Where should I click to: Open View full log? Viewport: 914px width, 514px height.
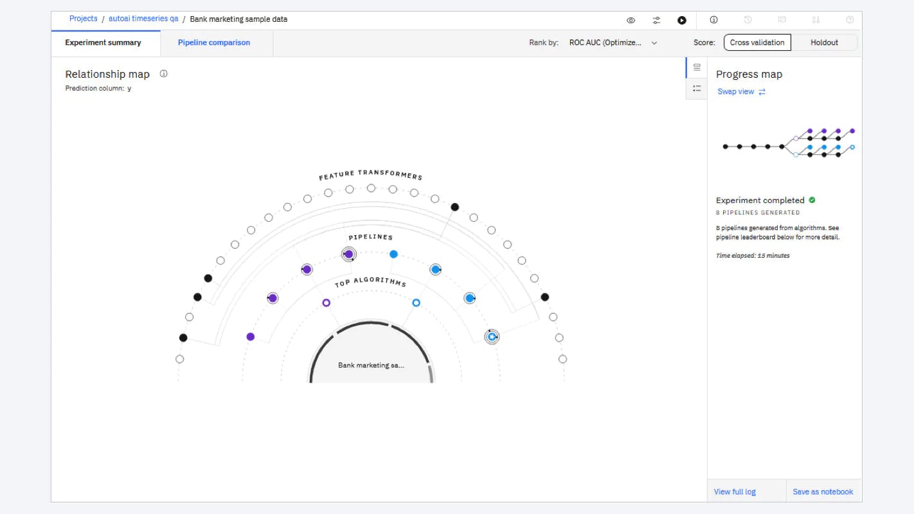734,491
